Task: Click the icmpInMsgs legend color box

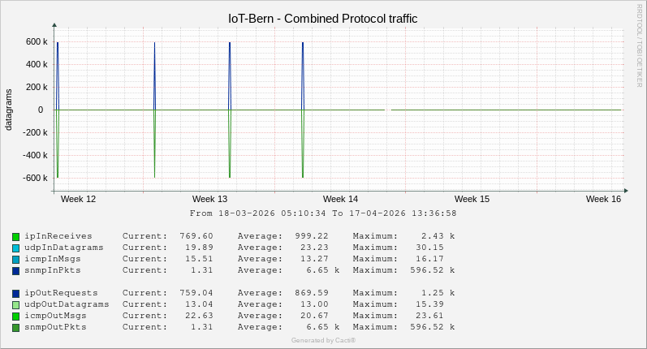Action: tap(15, 259)
